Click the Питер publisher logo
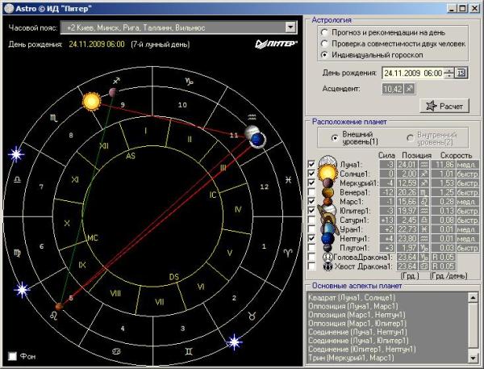Screen dimensions: 484x369 [276, 44]
